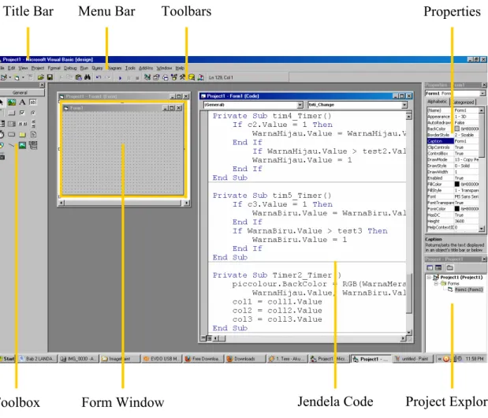Click the End (stop) toolbar icon

point(137,78)
